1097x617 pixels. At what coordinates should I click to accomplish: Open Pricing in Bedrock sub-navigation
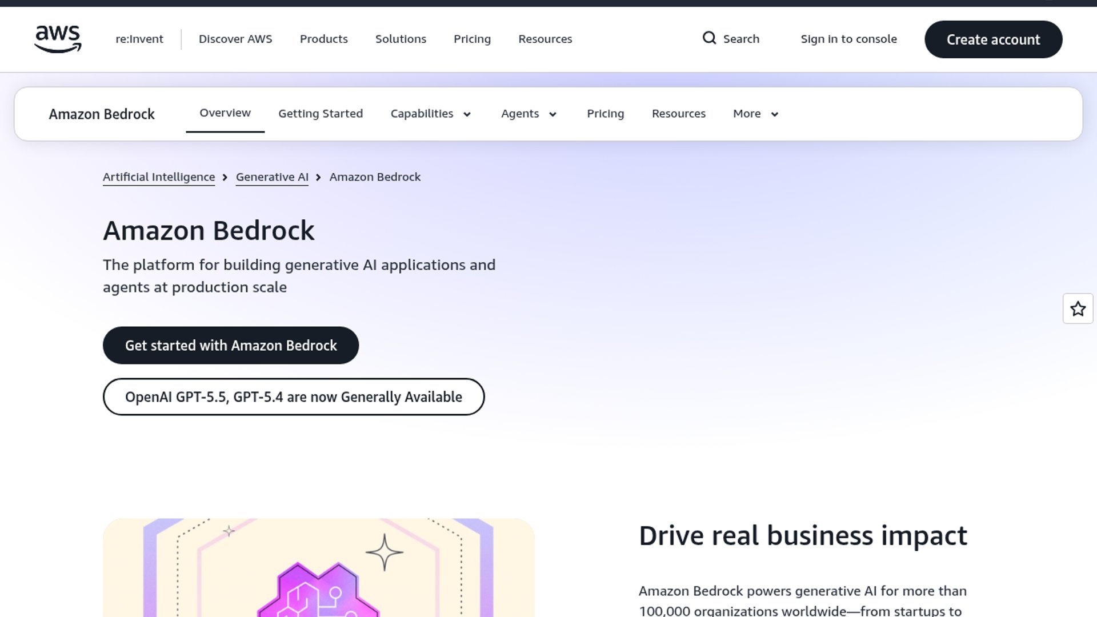(x=605, y=114)
